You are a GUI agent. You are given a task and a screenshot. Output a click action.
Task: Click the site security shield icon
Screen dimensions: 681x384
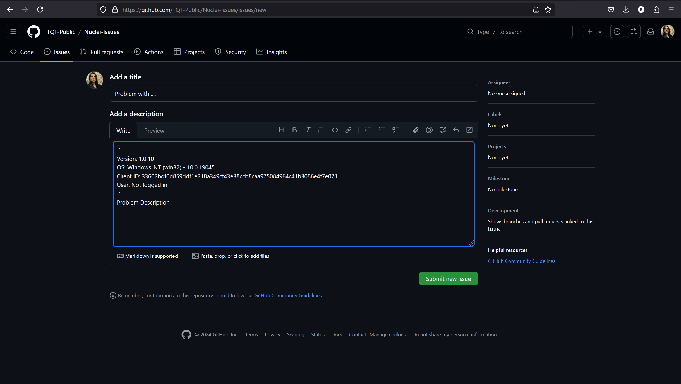[x=103, y=10]
